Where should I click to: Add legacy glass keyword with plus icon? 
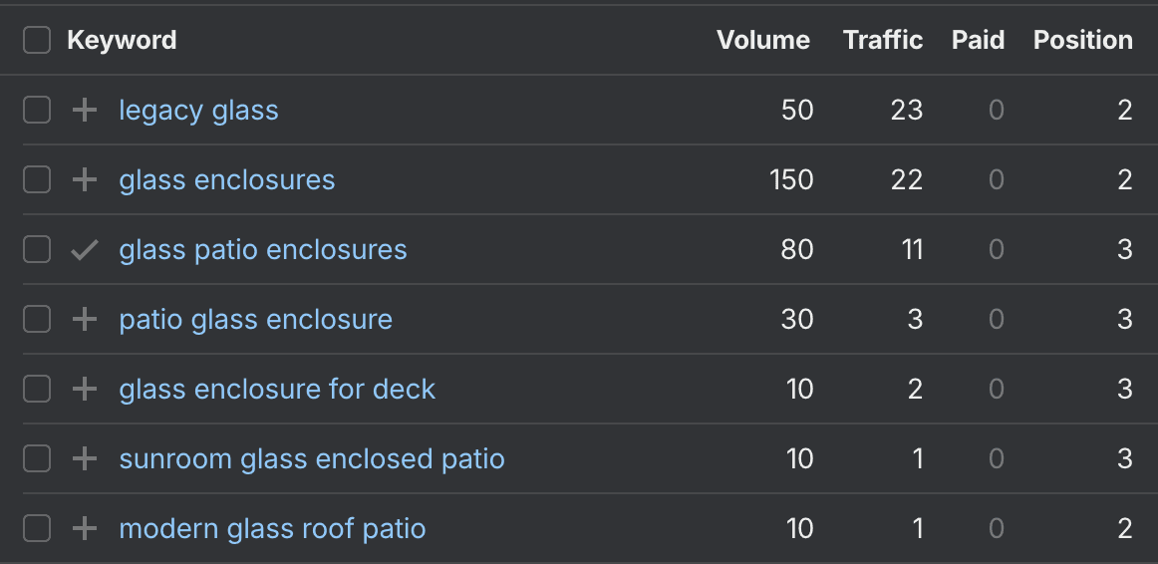pyautogui.click(x=84, y=111)
